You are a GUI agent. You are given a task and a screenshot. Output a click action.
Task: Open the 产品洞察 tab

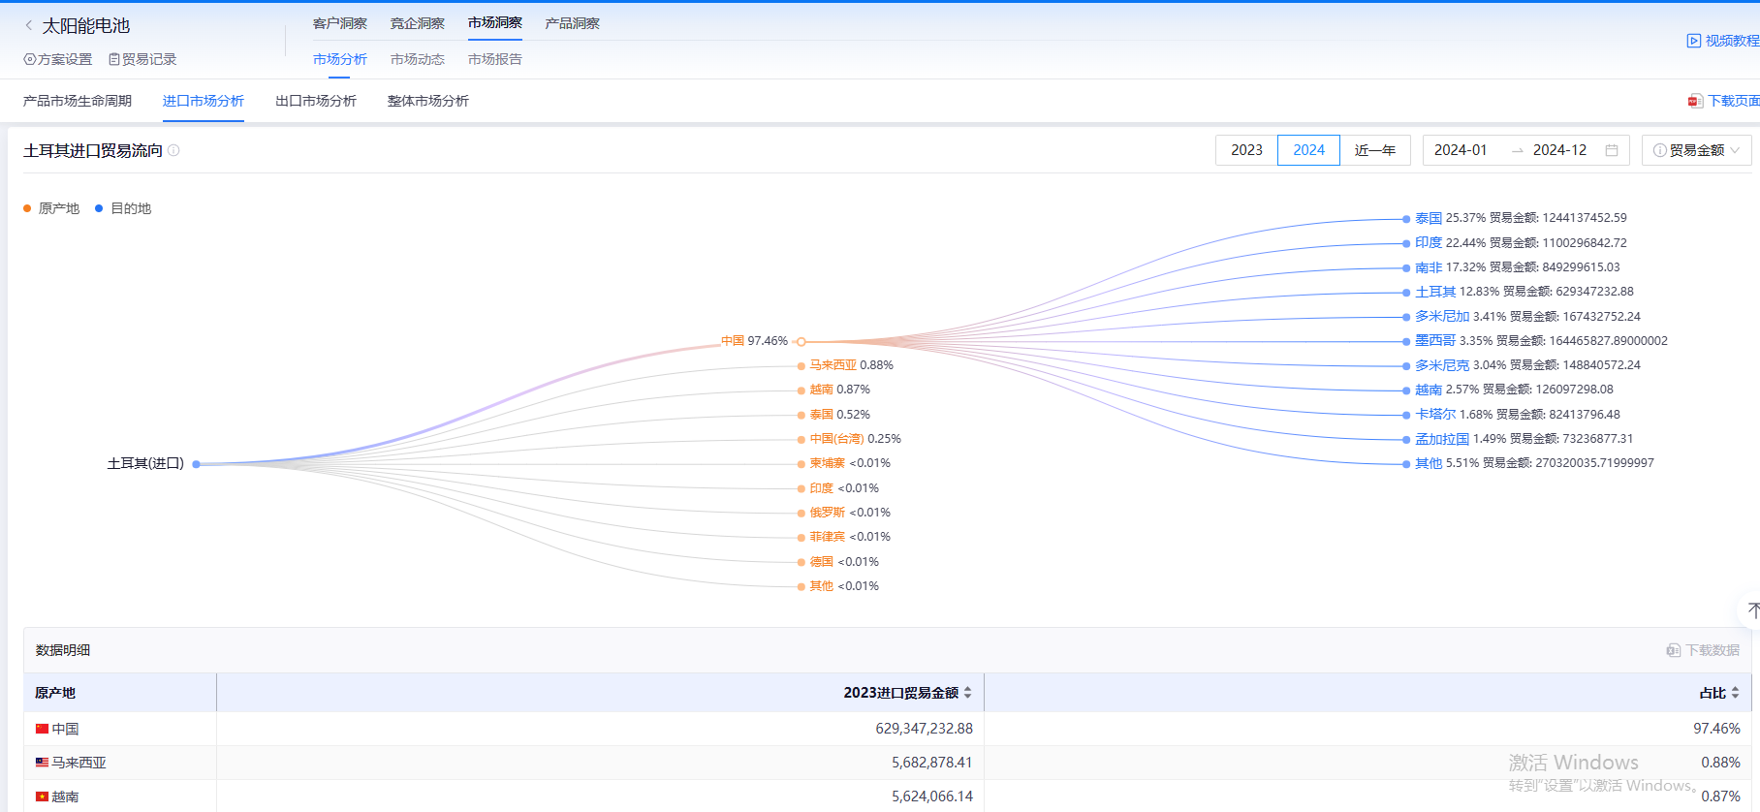tap(572, 23)
